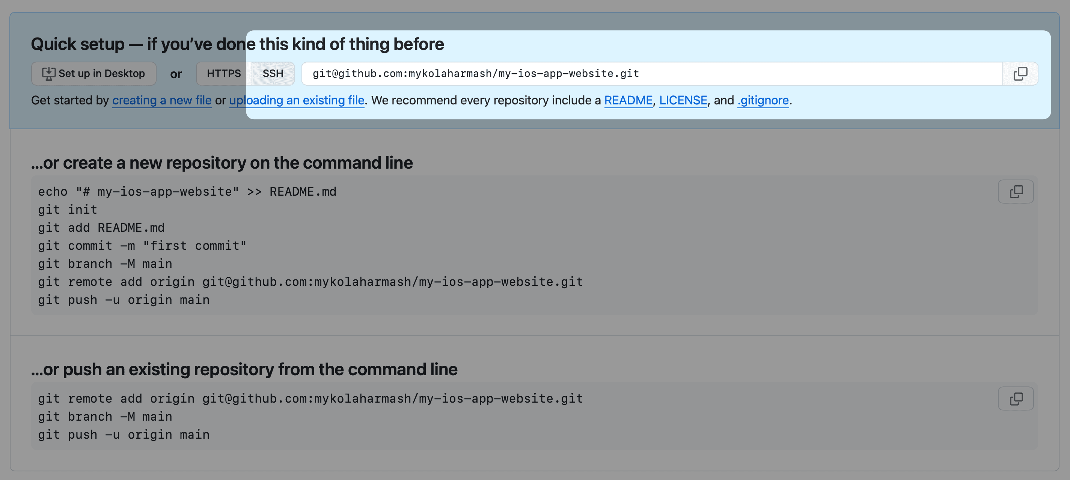Image resolution: width=1070 pixels, height=480 pixels.
Task: Click the clipboard icon next to the URL field
Action: pos(1021,73)
